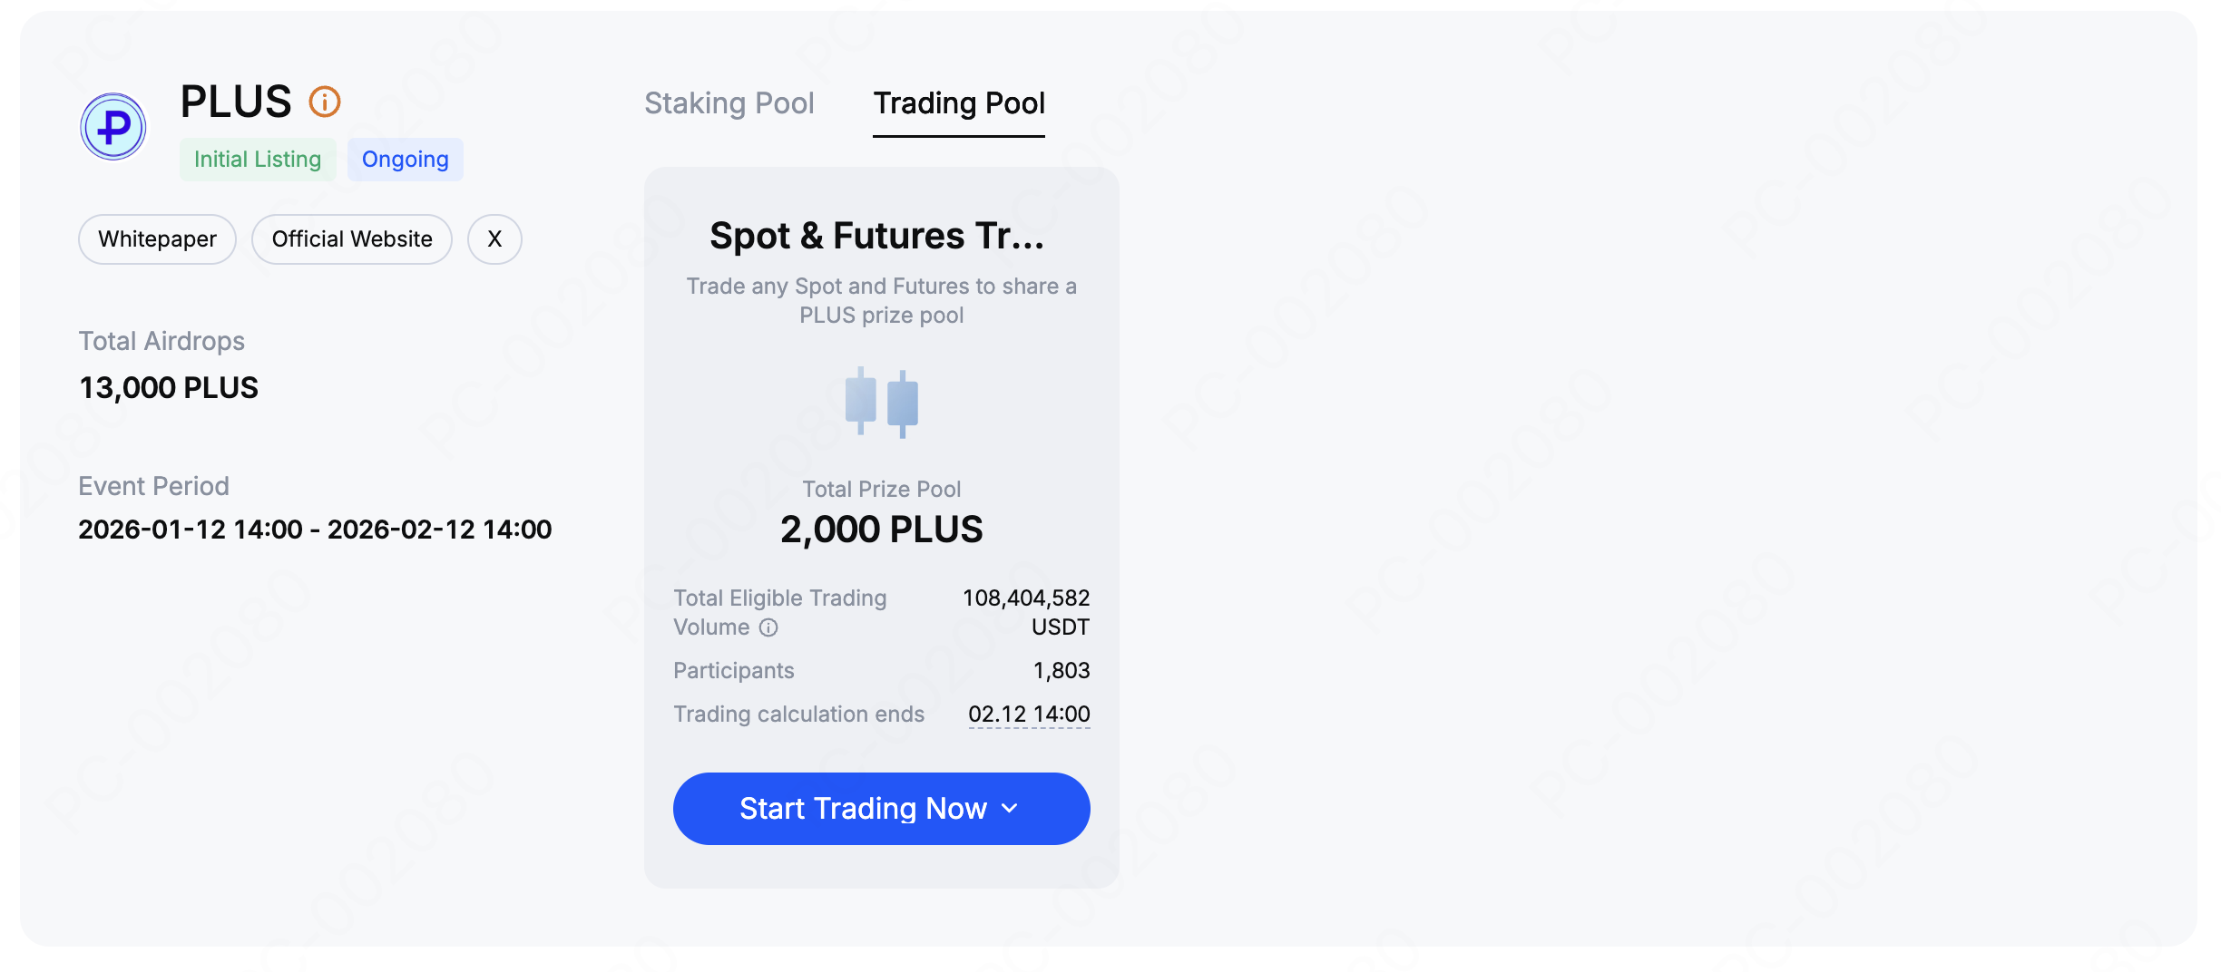The image size is (2221, 972).
Task: Visit the Official Website
Action: pyautogui.click(x=352, y=239)
